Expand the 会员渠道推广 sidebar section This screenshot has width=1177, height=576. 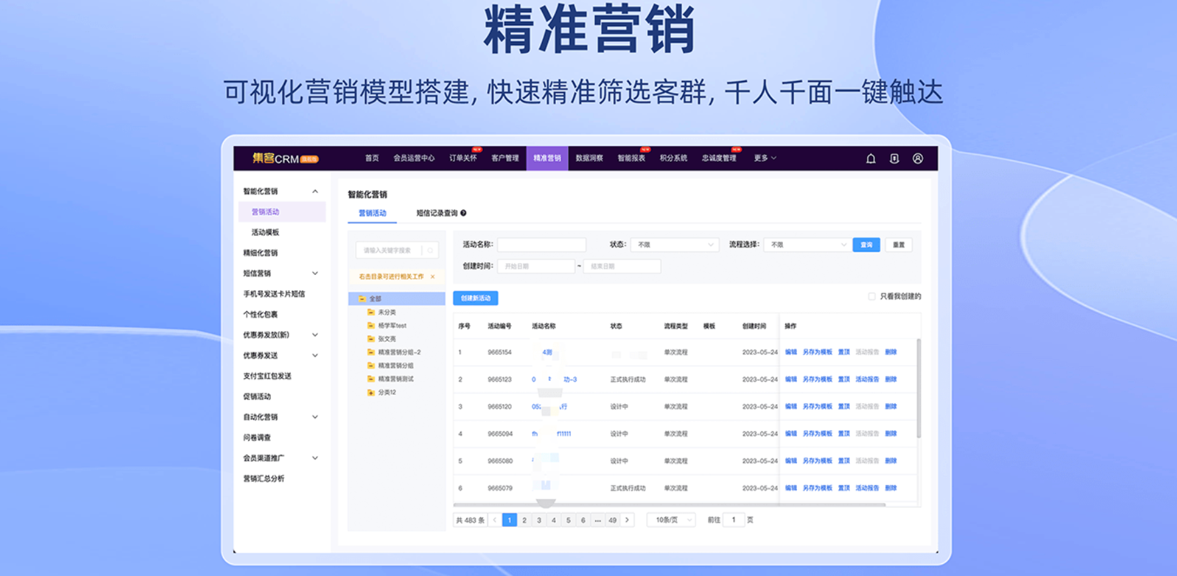tap(315, 458)
